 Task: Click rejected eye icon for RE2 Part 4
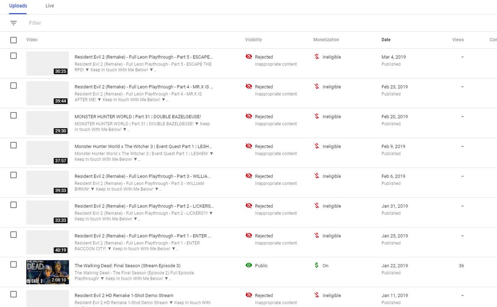point(249,86)
